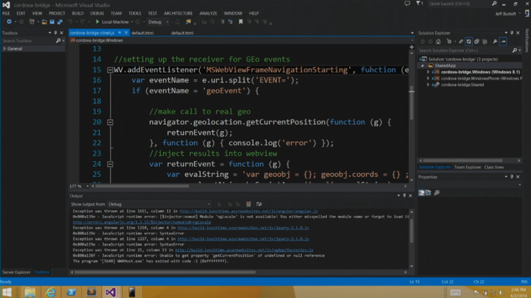Click the Find in Files toolbar icon
Viewport: 531px width, 298px height.
point(188,22)
